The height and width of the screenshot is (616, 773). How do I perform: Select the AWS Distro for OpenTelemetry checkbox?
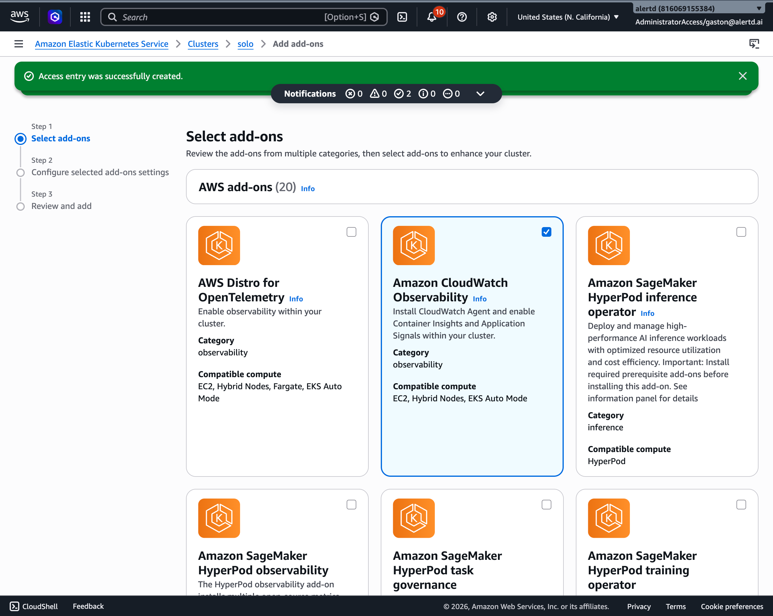point(351,232)
